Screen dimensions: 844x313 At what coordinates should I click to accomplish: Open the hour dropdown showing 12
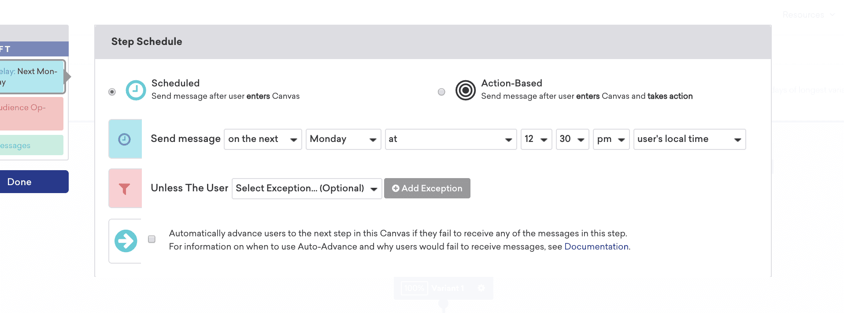pos(536,139)
